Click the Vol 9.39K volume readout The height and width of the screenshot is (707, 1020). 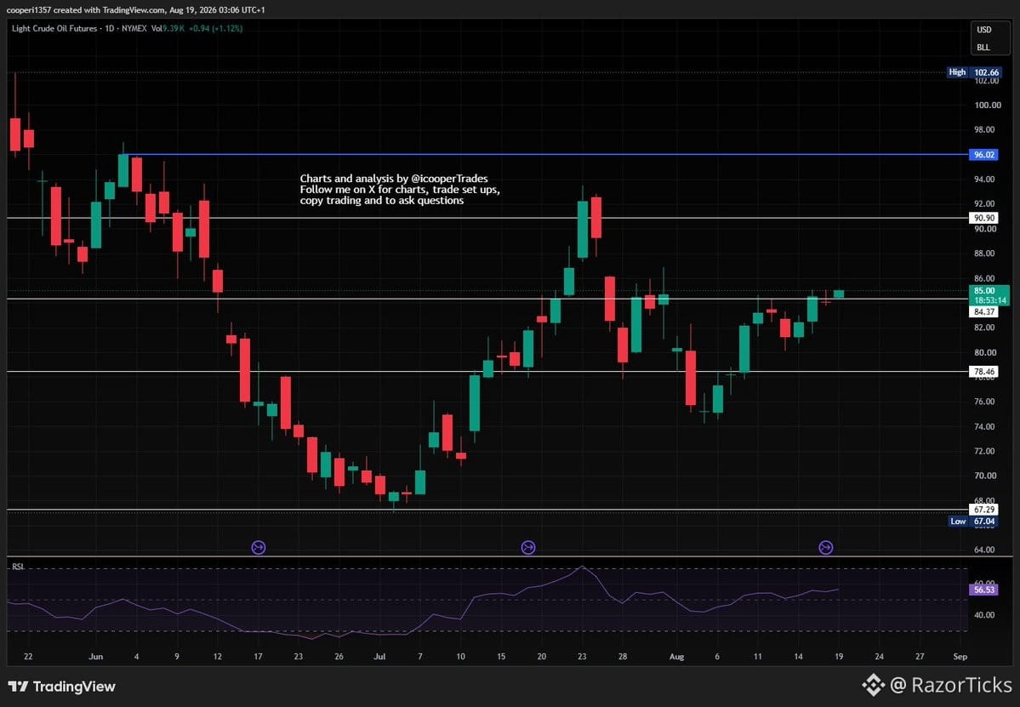point(168,29)
